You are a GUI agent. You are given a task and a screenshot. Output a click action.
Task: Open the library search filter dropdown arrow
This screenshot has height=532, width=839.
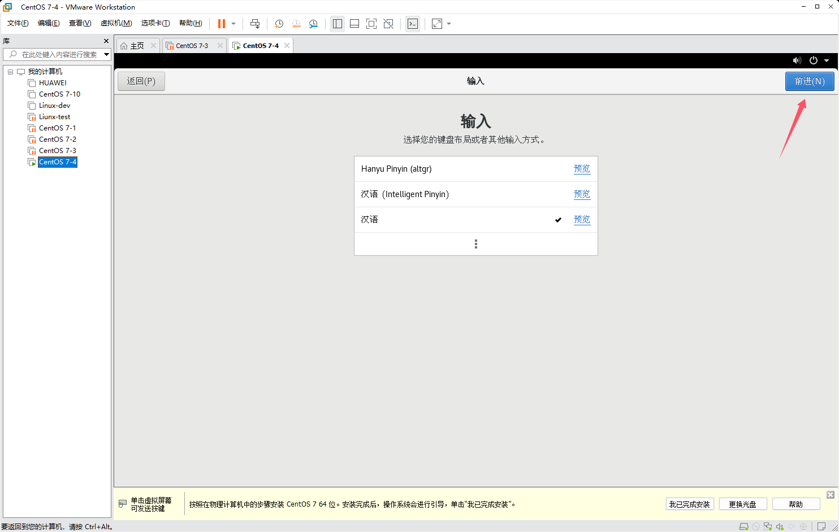pos(106,54)
